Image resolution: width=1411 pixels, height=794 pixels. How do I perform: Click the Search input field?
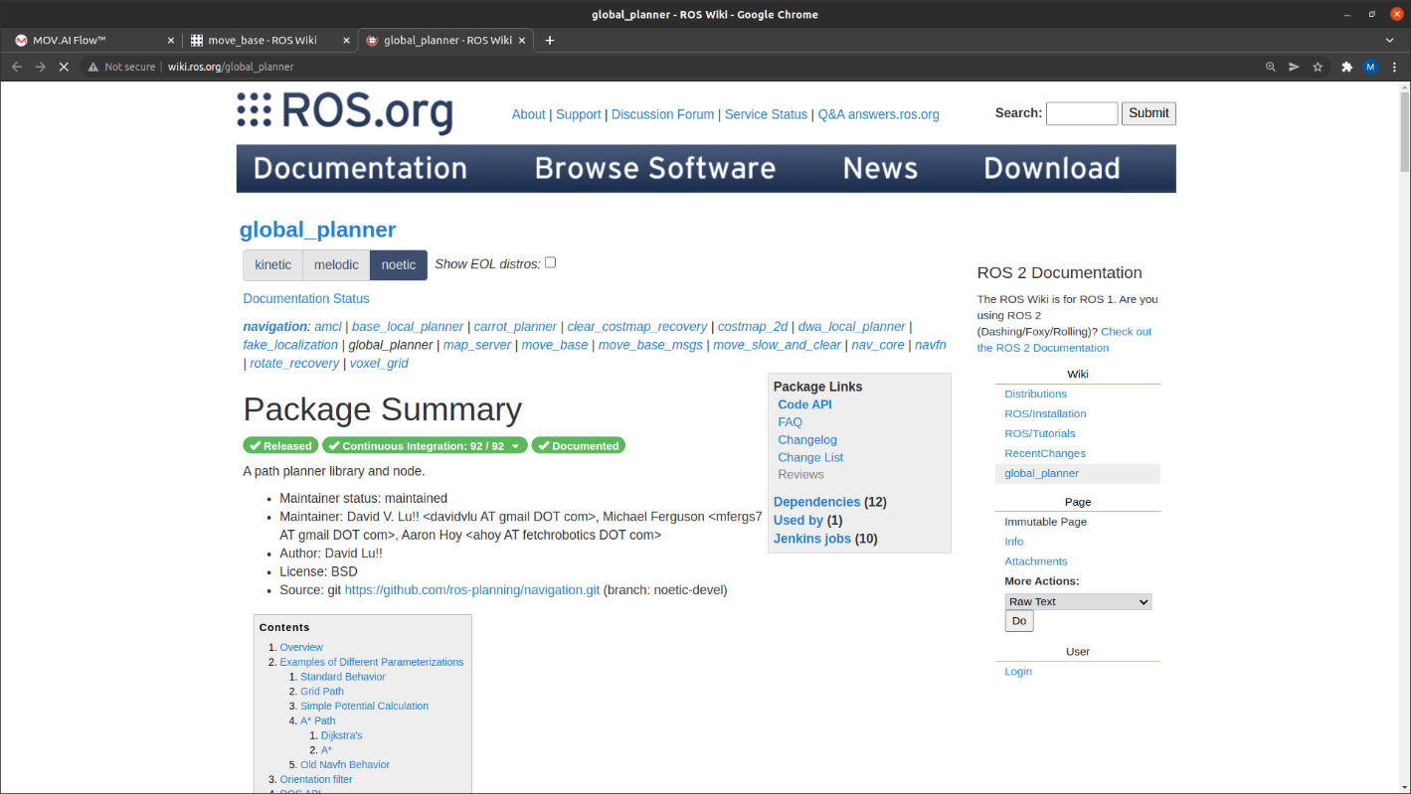1082,113
